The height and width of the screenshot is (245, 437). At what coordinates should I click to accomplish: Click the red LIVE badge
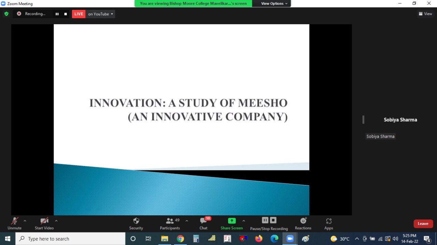tap(79, 14)
